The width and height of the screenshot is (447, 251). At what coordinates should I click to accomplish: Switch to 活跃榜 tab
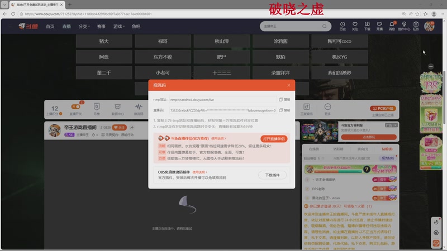point(339,149)
